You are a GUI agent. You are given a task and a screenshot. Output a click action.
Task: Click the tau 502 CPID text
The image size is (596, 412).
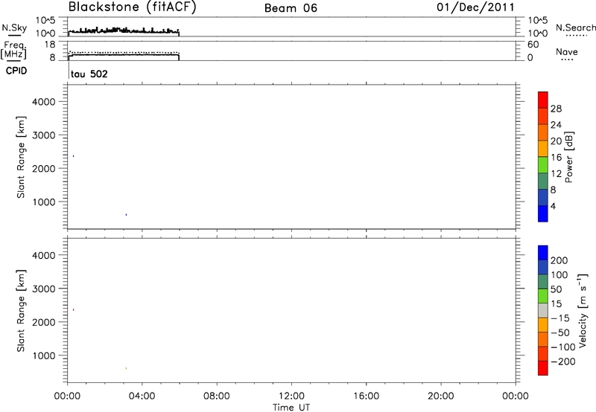point(89,74)
